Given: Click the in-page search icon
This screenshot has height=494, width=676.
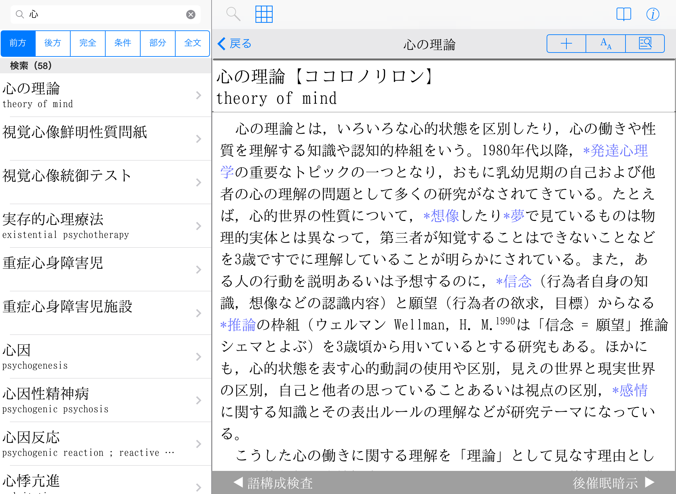Looking at the screenshot, I should (x=645, y=44).
